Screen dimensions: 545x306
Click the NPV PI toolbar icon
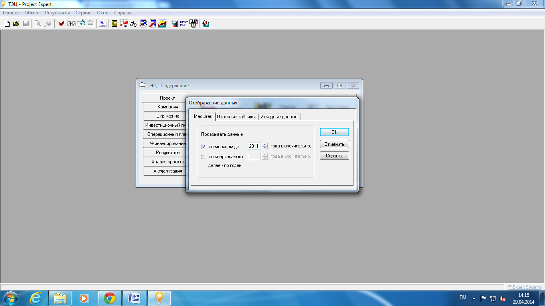point(184,24)
